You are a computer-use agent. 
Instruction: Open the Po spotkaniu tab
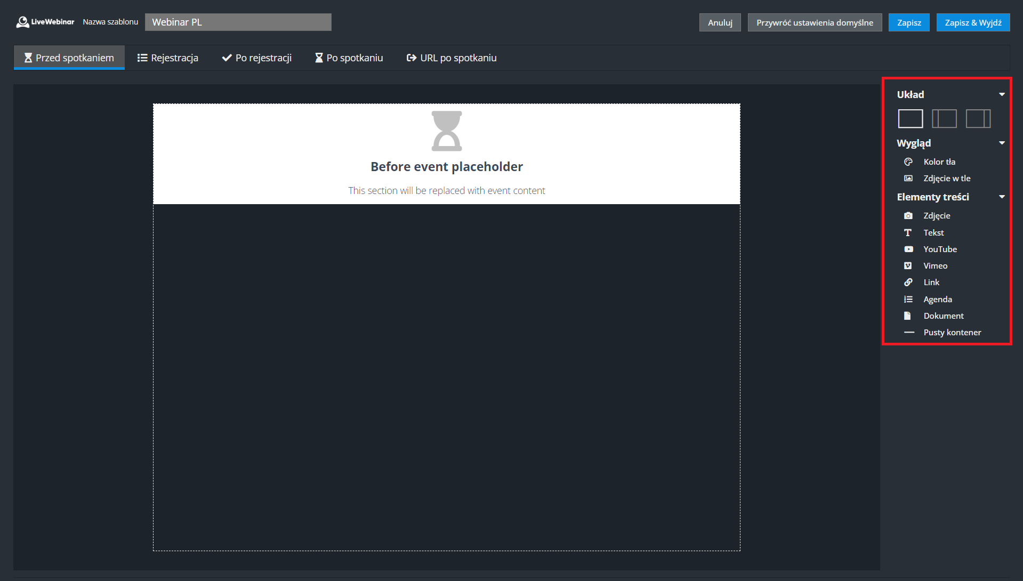[x=349, y=58]
